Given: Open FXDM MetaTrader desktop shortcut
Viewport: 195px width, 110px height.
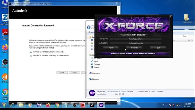Looking at the screenshot, I should coord(5,20).
